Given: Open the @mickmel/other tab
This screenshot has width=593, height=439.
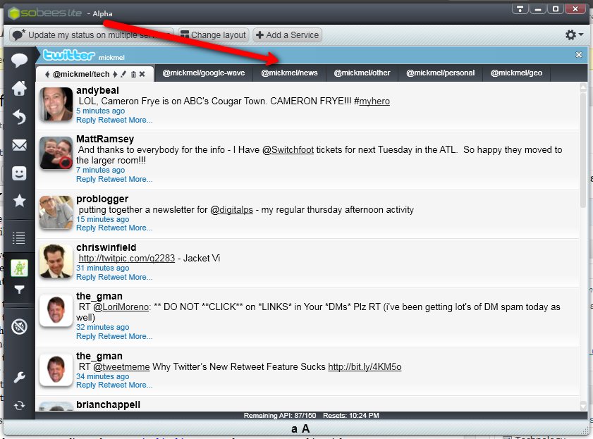Looking at the screenshot, I should (x=362, y=73).
